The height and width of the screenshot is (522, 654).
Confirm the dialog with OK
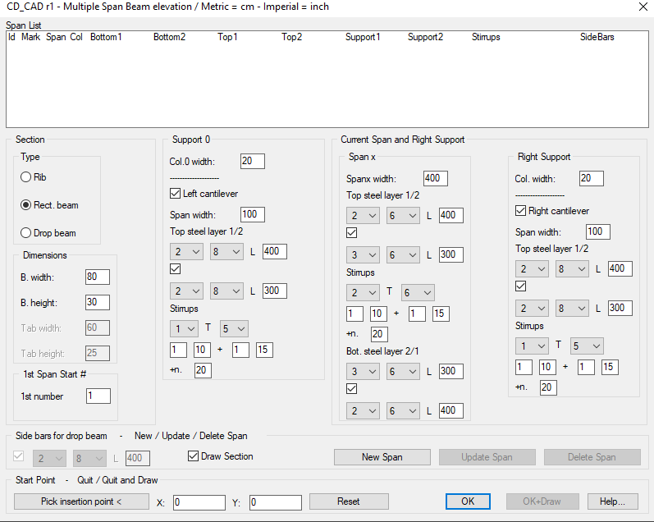coord(468,501)
